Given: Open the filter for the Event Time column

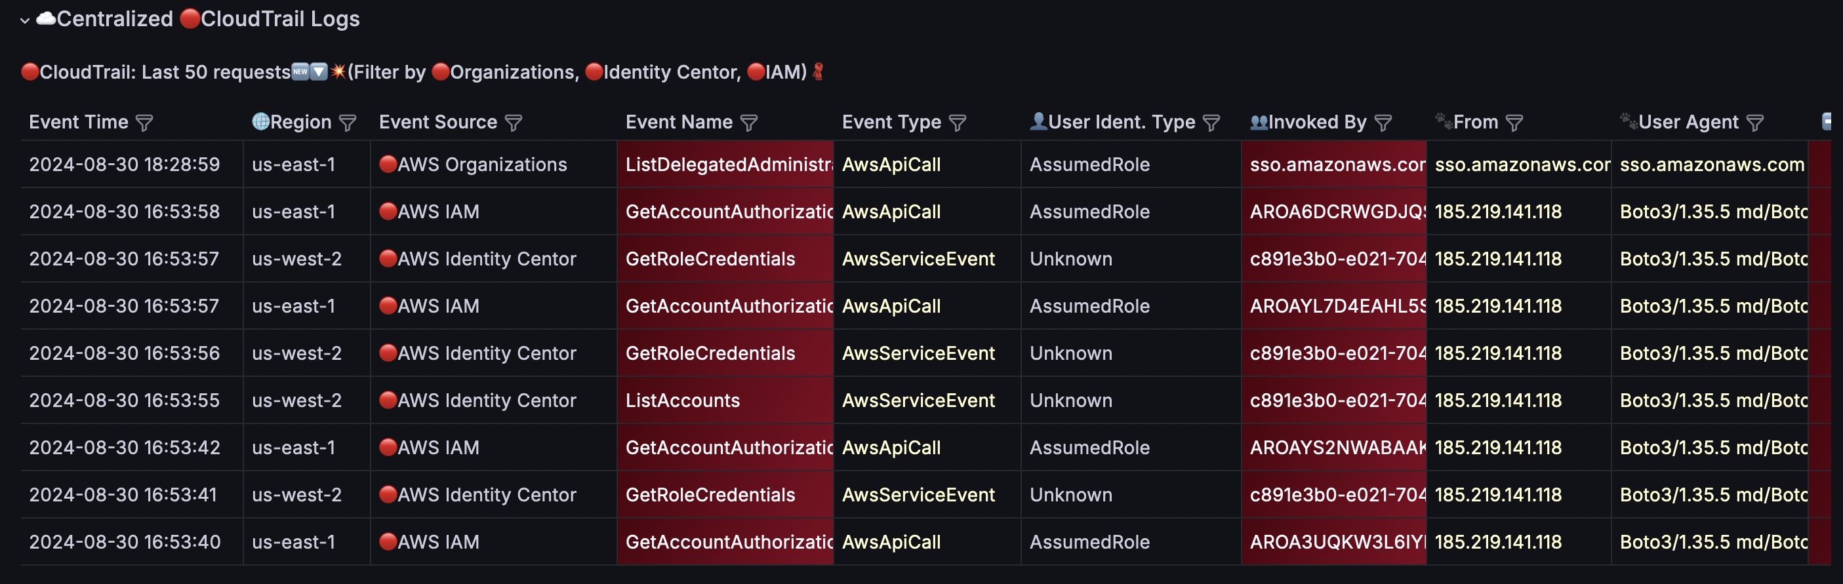Looking at the screenshot, I should click(x=144, y=123).
